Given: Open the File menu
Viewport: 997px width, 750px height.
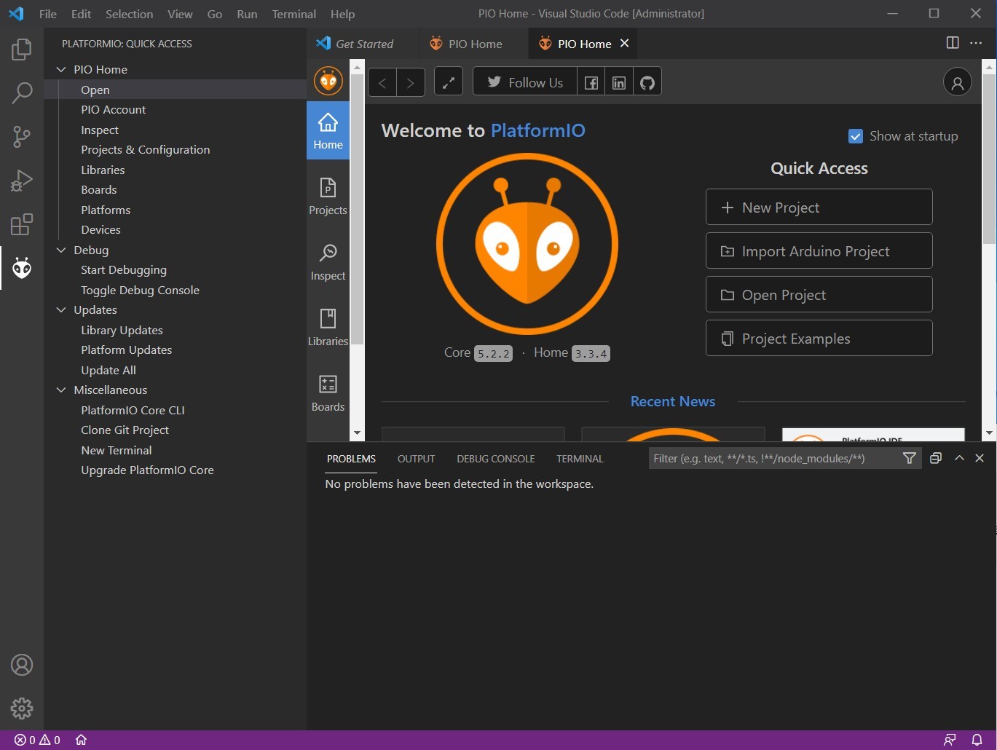Looking at the screenshot, I should point(48,14).
